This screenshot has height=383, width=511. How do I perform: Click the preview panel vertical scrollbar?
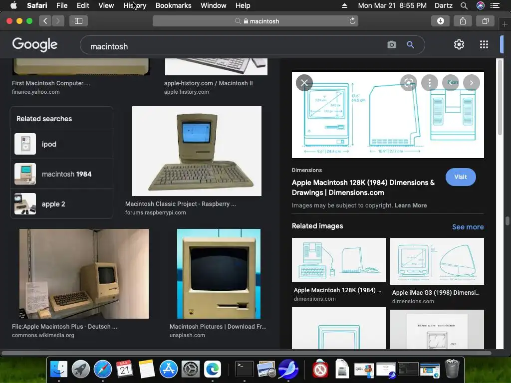(500, 98)
